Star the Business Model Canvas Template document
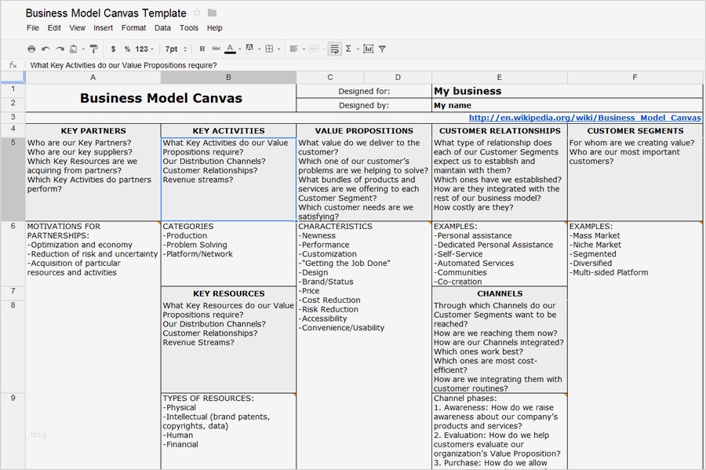The width and height of the screenshot is (706, 470). (x=197, y=13)
